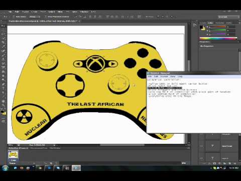Select animation frame thumbnail

tap(13, 154)
